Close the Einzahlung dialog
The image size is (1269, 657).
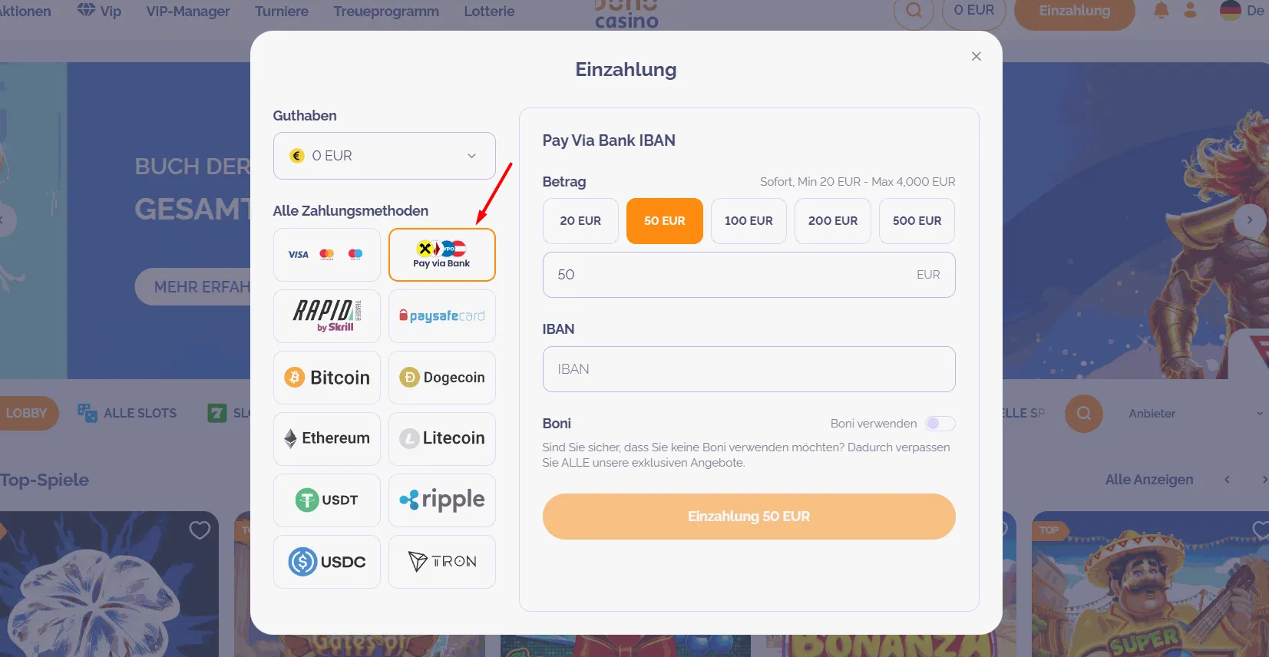[977, 56]
